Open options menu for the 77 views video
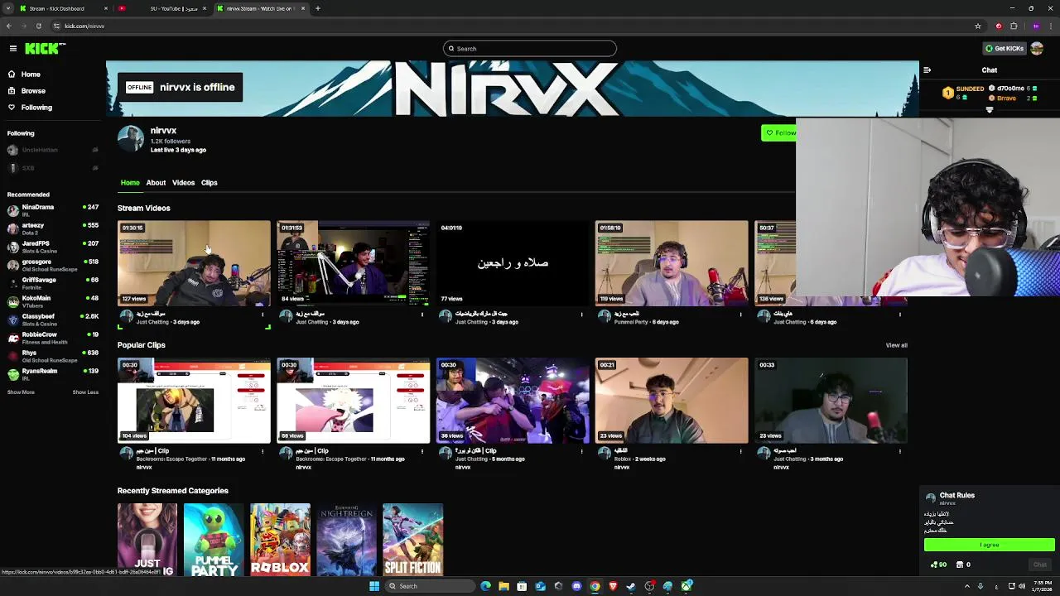The height and width of the screenshot is (596, 1060). 581,315
